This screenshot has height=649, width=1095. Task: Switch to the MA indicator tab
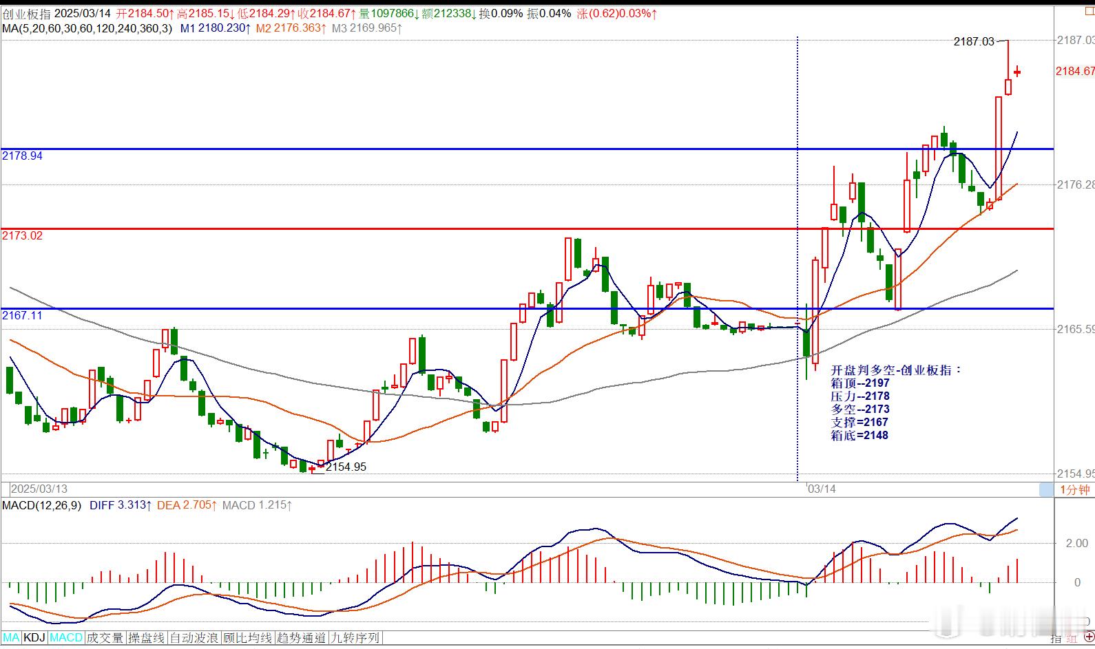click(11, 638)
